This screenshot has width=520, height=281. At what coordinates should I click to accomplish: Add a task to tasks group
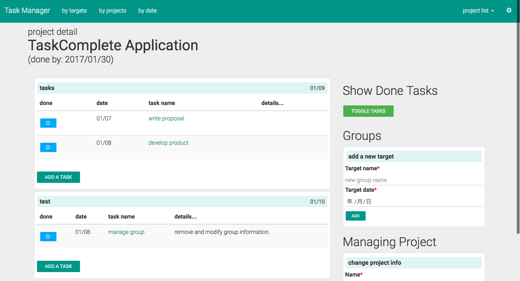point(58,177)
